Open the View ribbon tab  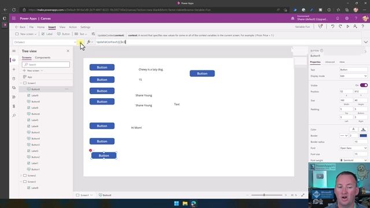[x=62, y=27]
